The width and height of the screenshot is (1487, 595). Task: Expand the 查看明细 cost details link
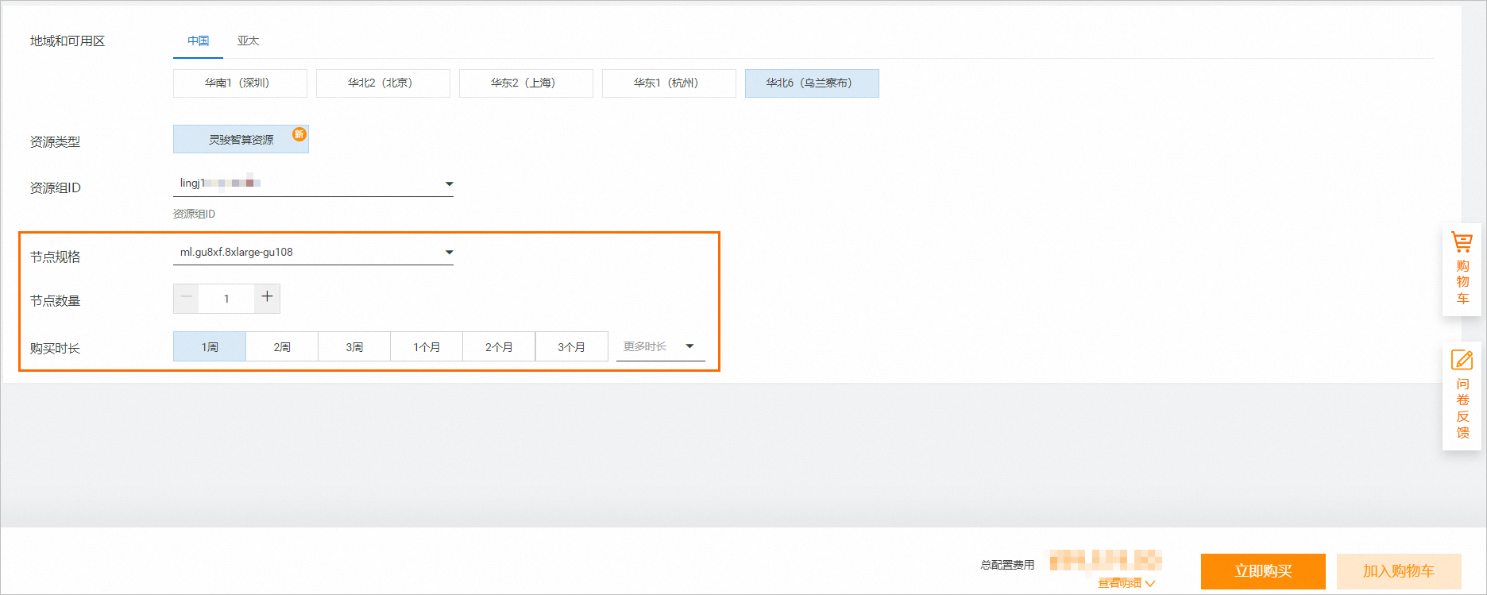1126,583
